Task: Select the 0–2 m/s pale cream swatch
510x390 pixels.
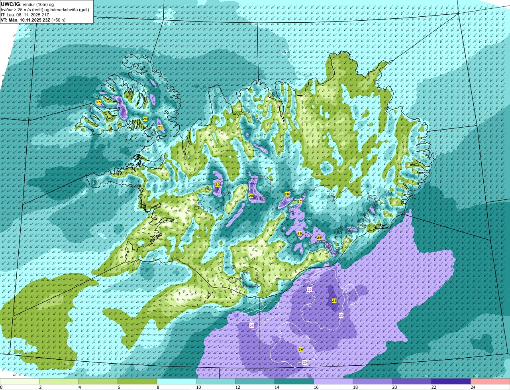Action: 20,381
